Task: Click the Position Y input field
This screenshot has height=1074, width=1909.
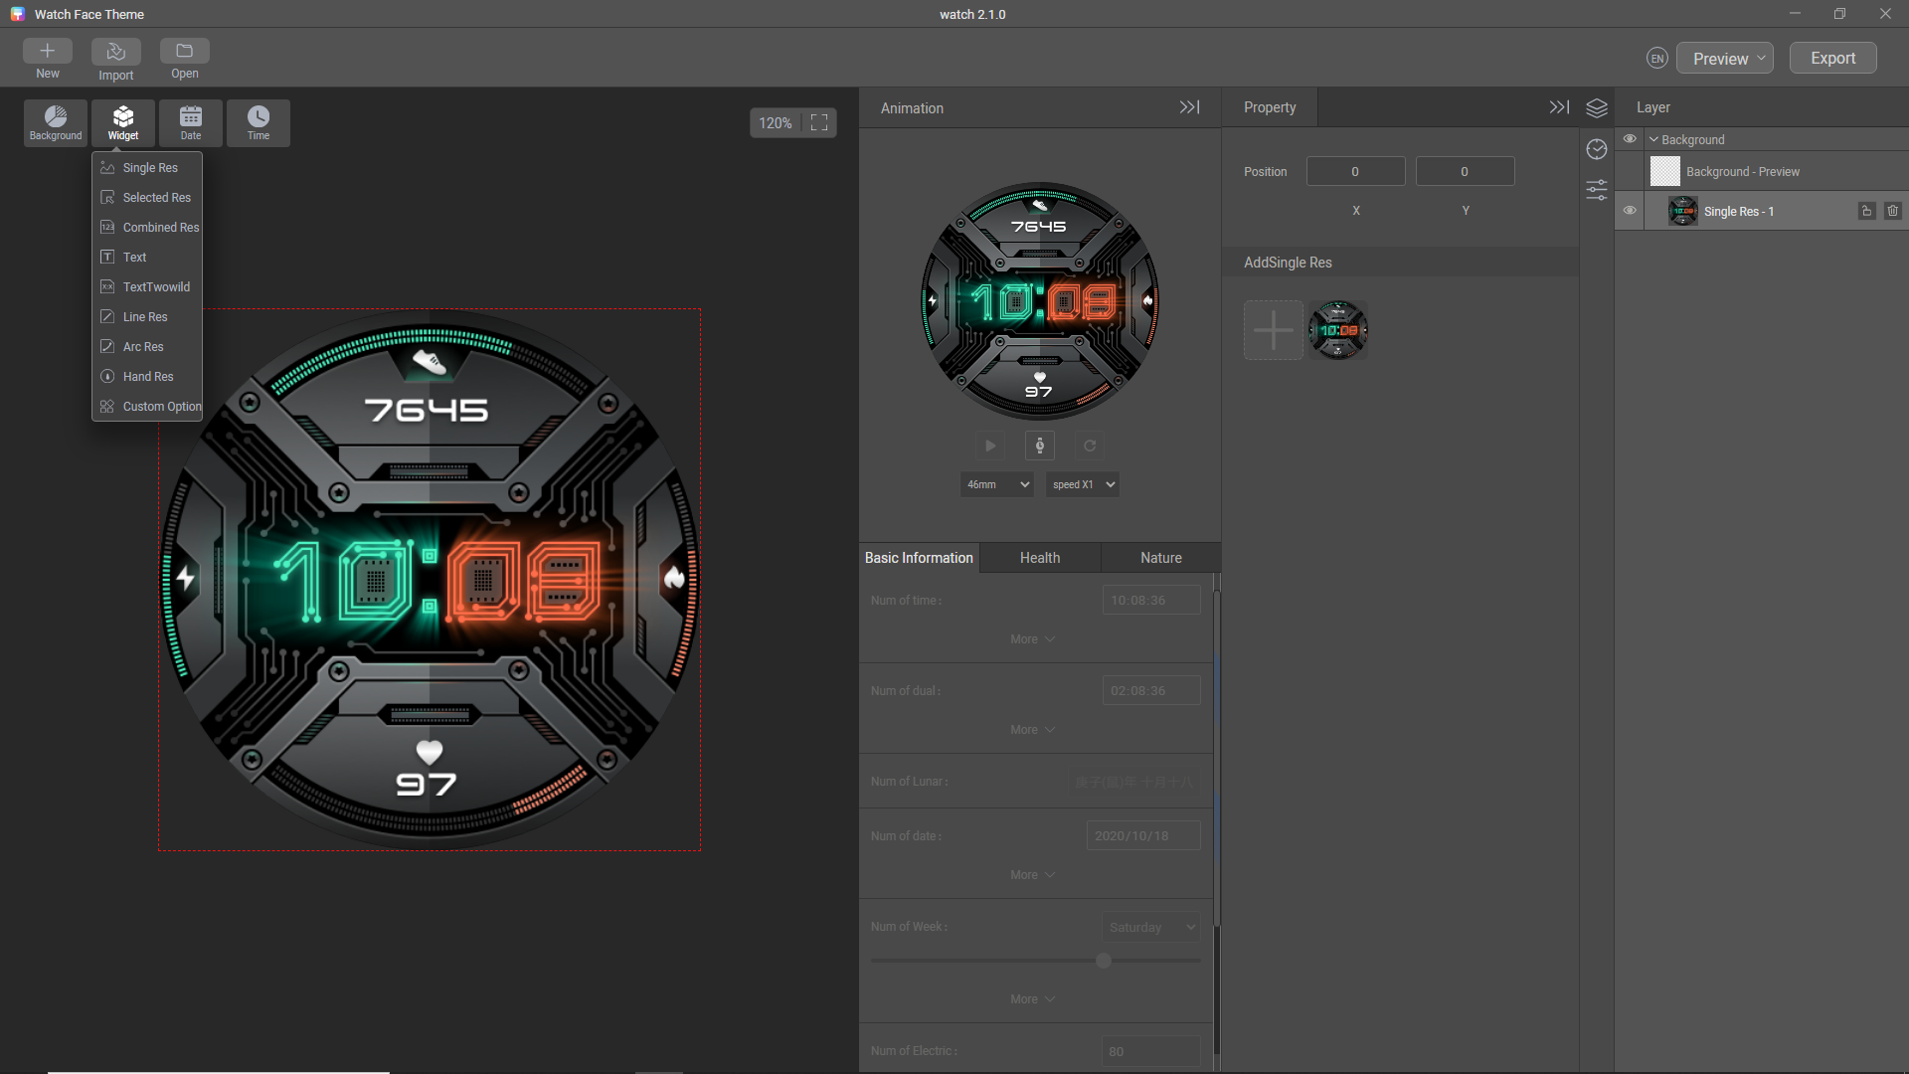Action: tap(1465, 171)
